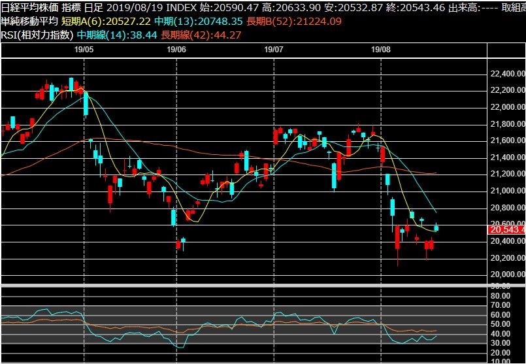Click the 21,200.00 price axis label
This screenshot has height=364, width=526.
point(508,174)
